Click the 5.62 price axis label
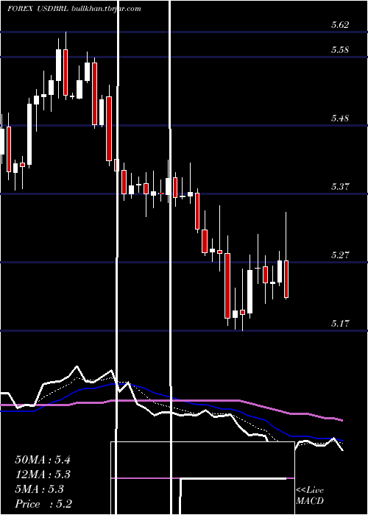Image resolution: width=368 pixels, height=515 pixels. click(340, 24)
